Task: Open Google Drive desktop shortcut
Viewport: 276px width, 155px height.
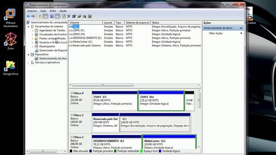Action: (10, 67)
